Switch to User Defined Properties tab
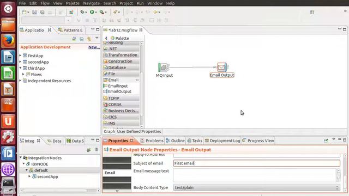The image size is (349, 196). click(139, 131)
